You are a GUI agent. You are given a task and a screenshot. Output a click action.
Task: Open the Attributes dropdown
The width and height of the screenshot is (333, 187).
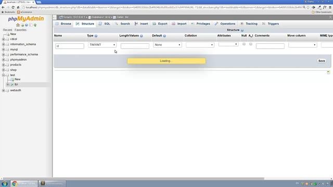pos(228,44)
